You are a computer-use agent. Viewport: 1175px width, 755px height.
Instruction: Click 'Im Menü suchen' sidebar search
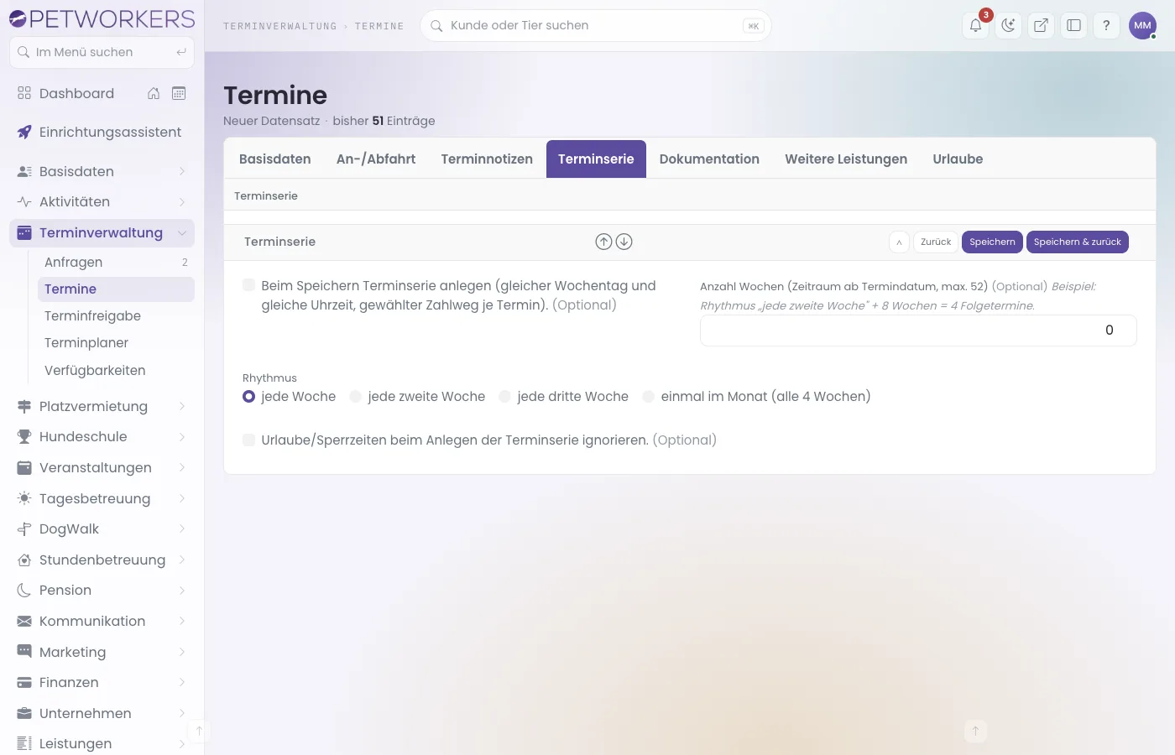click(102, 52)
